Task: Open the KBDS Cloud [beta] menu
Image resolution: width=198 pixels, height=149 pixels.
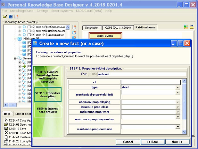Action: click(x=89, y=11)
